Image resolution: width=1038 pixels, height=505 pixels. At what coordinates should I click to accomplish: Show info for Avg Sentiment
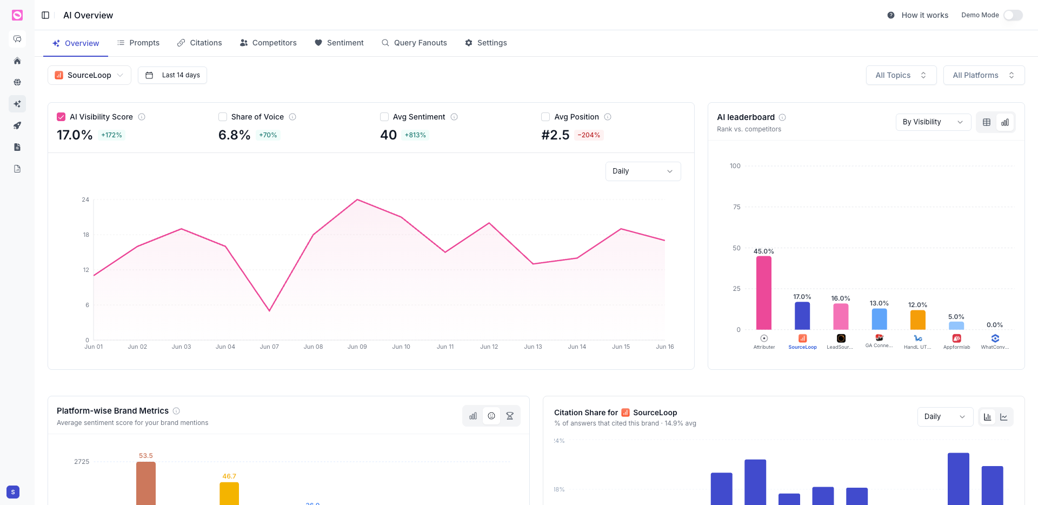(454, 117)
